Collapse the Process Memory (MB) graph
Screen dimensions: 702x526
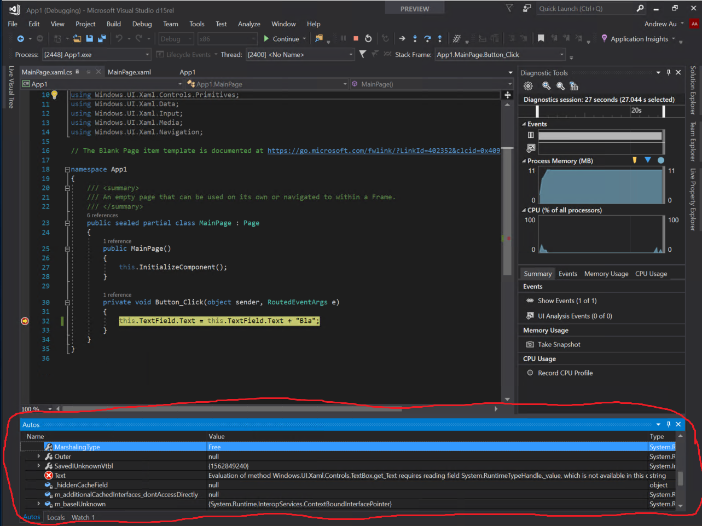[524, 161]
